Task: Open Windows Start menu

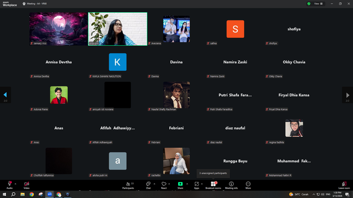Action: pyautogui.click(x=4, y=194)
